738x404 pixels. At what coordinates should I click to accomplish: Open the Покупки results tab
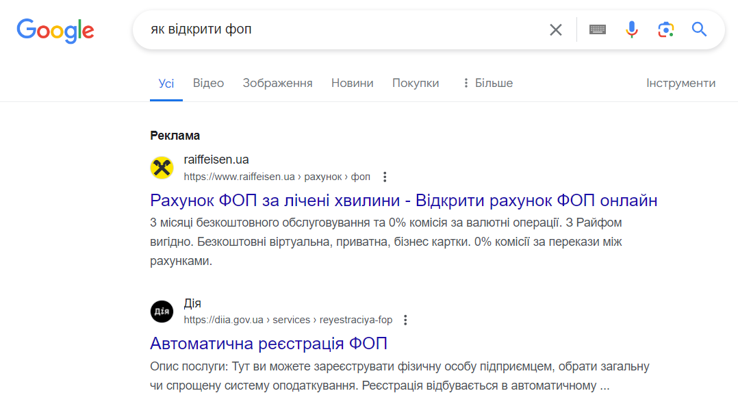point(415,82)
